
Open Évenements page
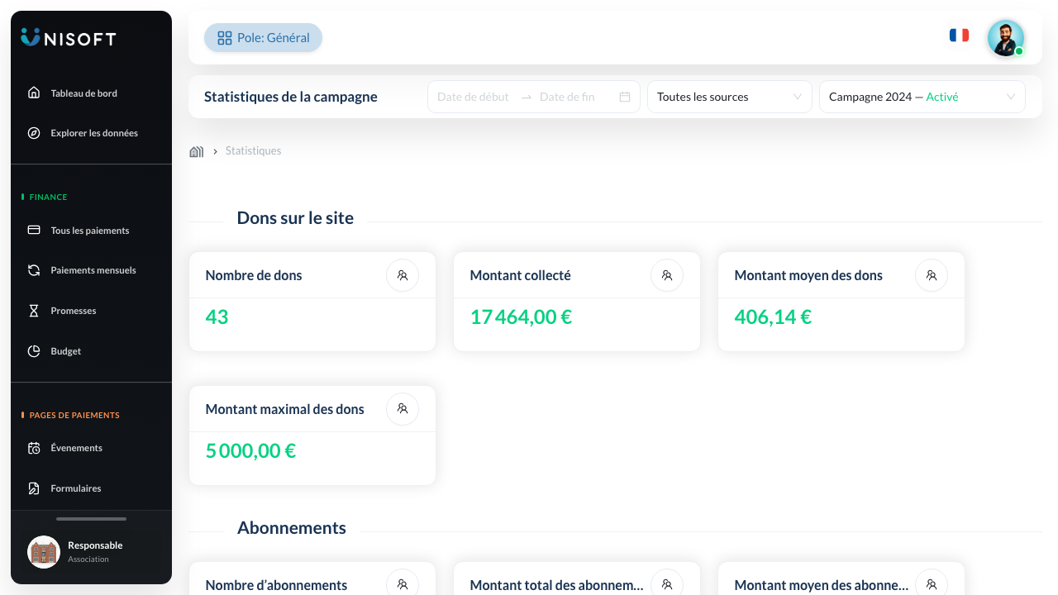[x=77, y=448]
